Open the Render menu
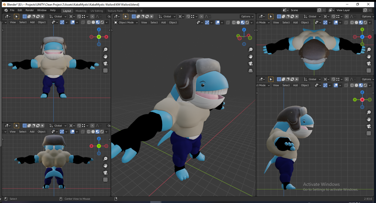376x203 pixels. 30,10
